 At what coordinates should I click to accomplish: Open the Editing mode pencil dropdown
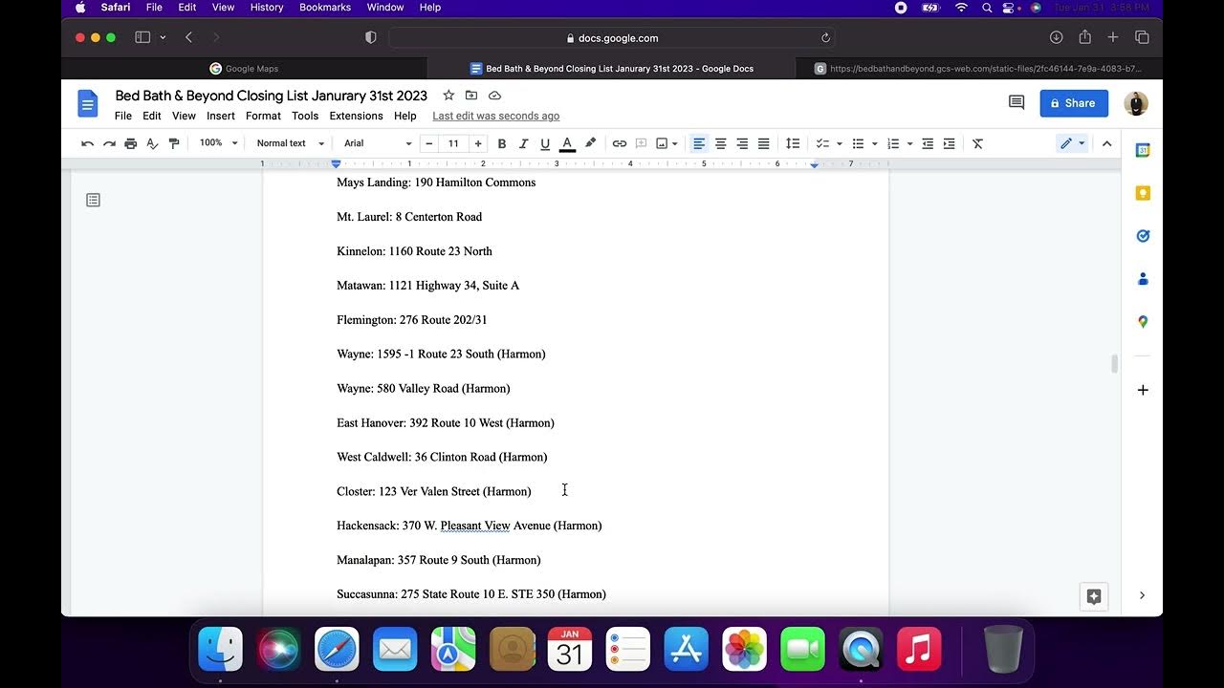click(1072, 143)
